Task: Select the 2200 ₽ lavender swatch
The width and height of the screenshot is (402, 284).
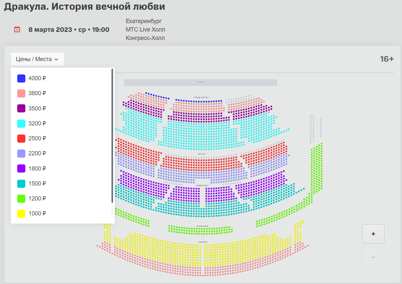Action: (x=21, y=153)
